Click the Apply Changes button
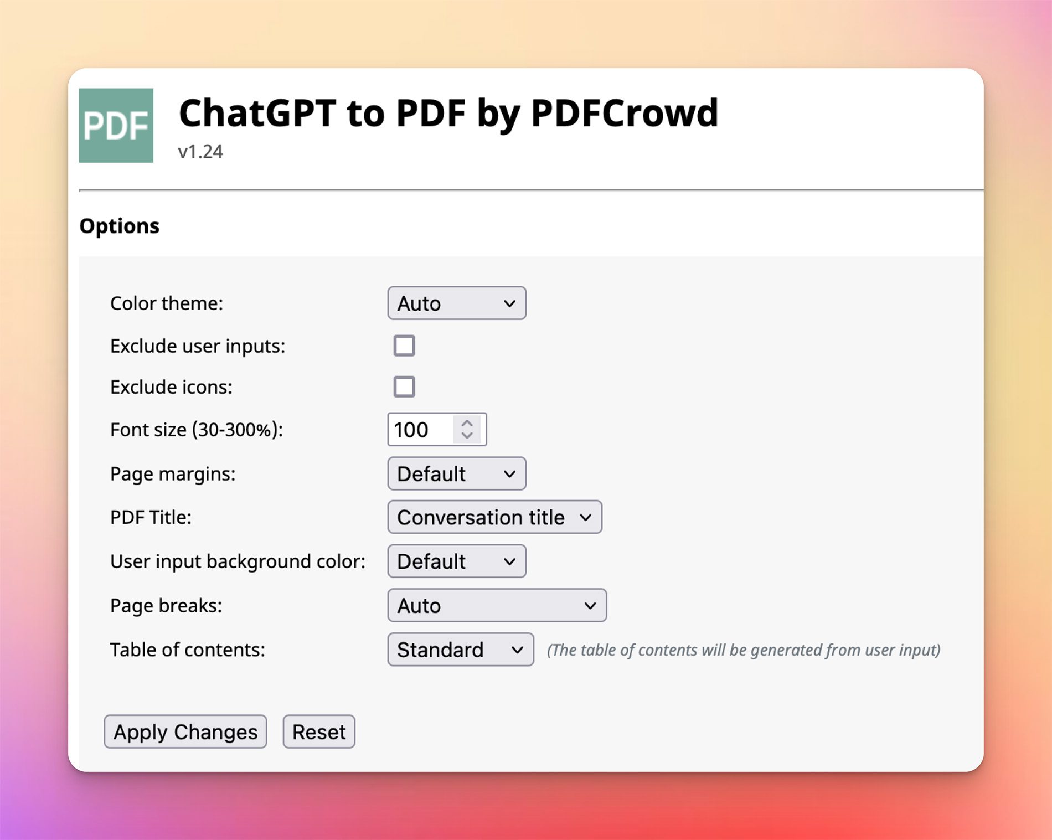 [185, 731]
